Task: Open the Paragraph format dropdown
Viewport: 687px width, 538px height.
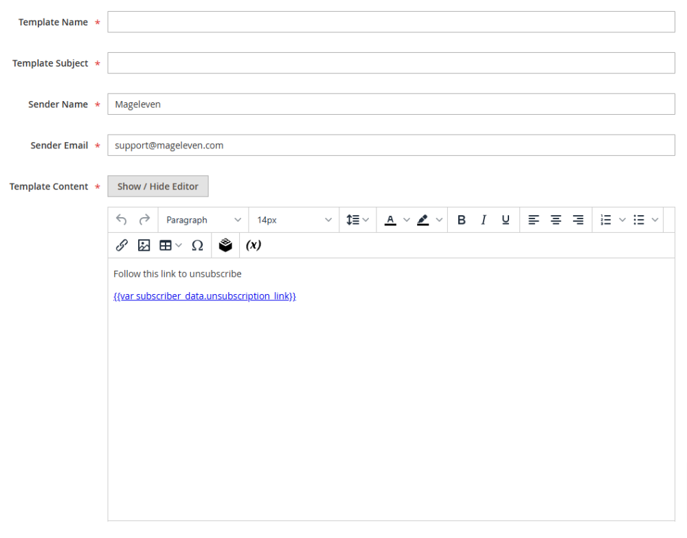Action: (203, 219)
